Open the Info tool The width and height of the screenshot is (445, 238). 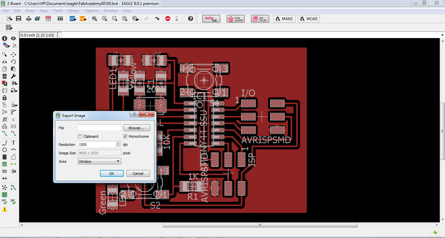coord(5,38)
